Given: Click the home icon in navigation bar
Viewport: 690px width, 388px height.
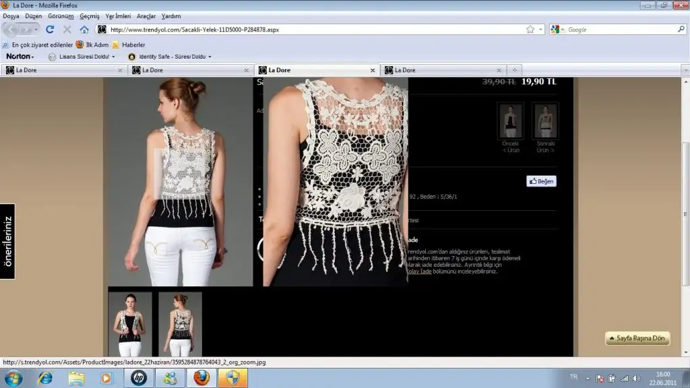Looking at the screenshot, I should [x=84, y=30].
